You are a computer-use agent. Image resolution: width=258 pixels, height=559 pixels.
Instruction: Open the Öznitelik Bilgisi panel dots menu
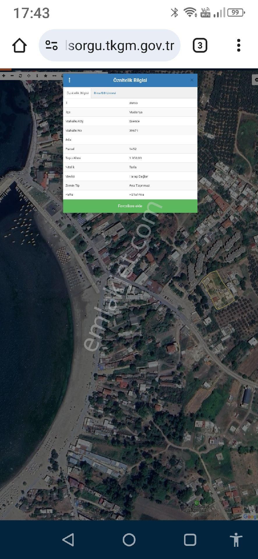pyautogui.click(x=69, y=80)
